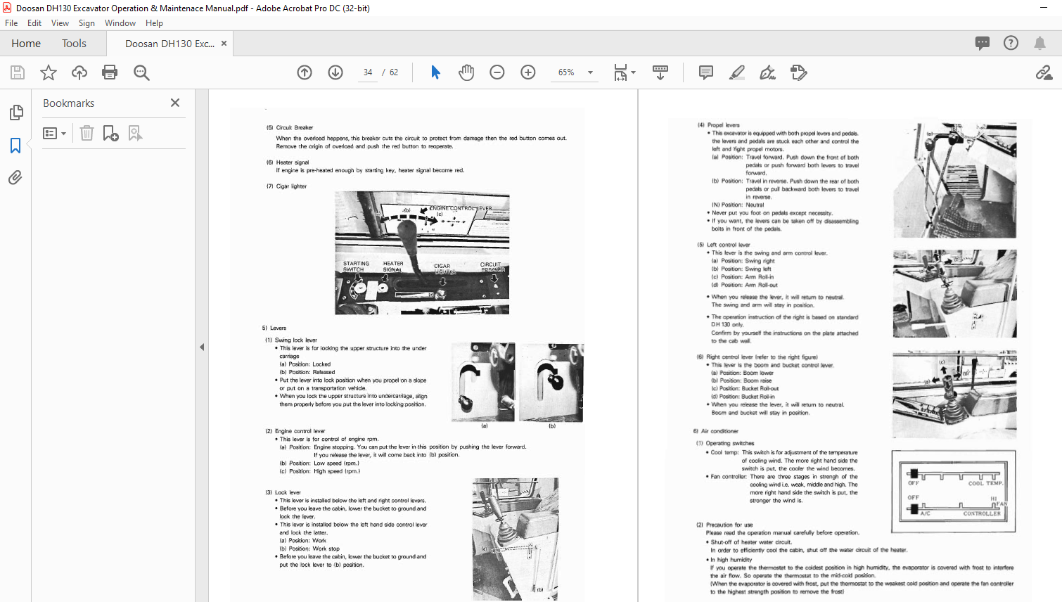Choose the Selection arrow tool

[x=435, y=72]
